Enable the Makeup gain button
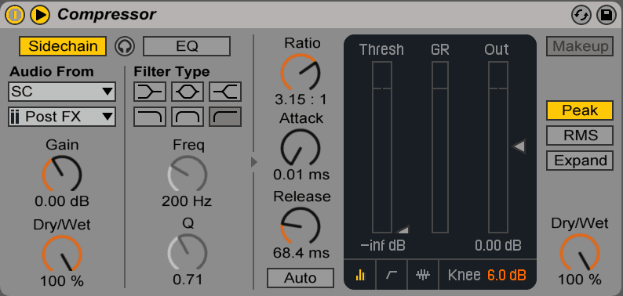Viewport: 623px width, 296px height. click(580, 46)
